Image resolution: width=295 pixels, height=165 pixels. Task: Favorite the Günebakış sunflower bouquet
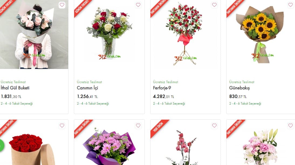coord(290,5)
